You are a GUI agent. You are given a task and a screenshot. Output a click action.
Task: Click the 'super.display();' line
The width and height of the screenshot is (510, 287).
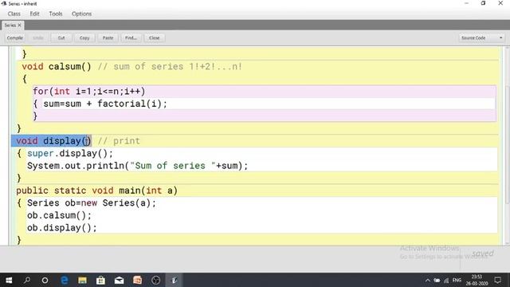click(x=70, y=153)
